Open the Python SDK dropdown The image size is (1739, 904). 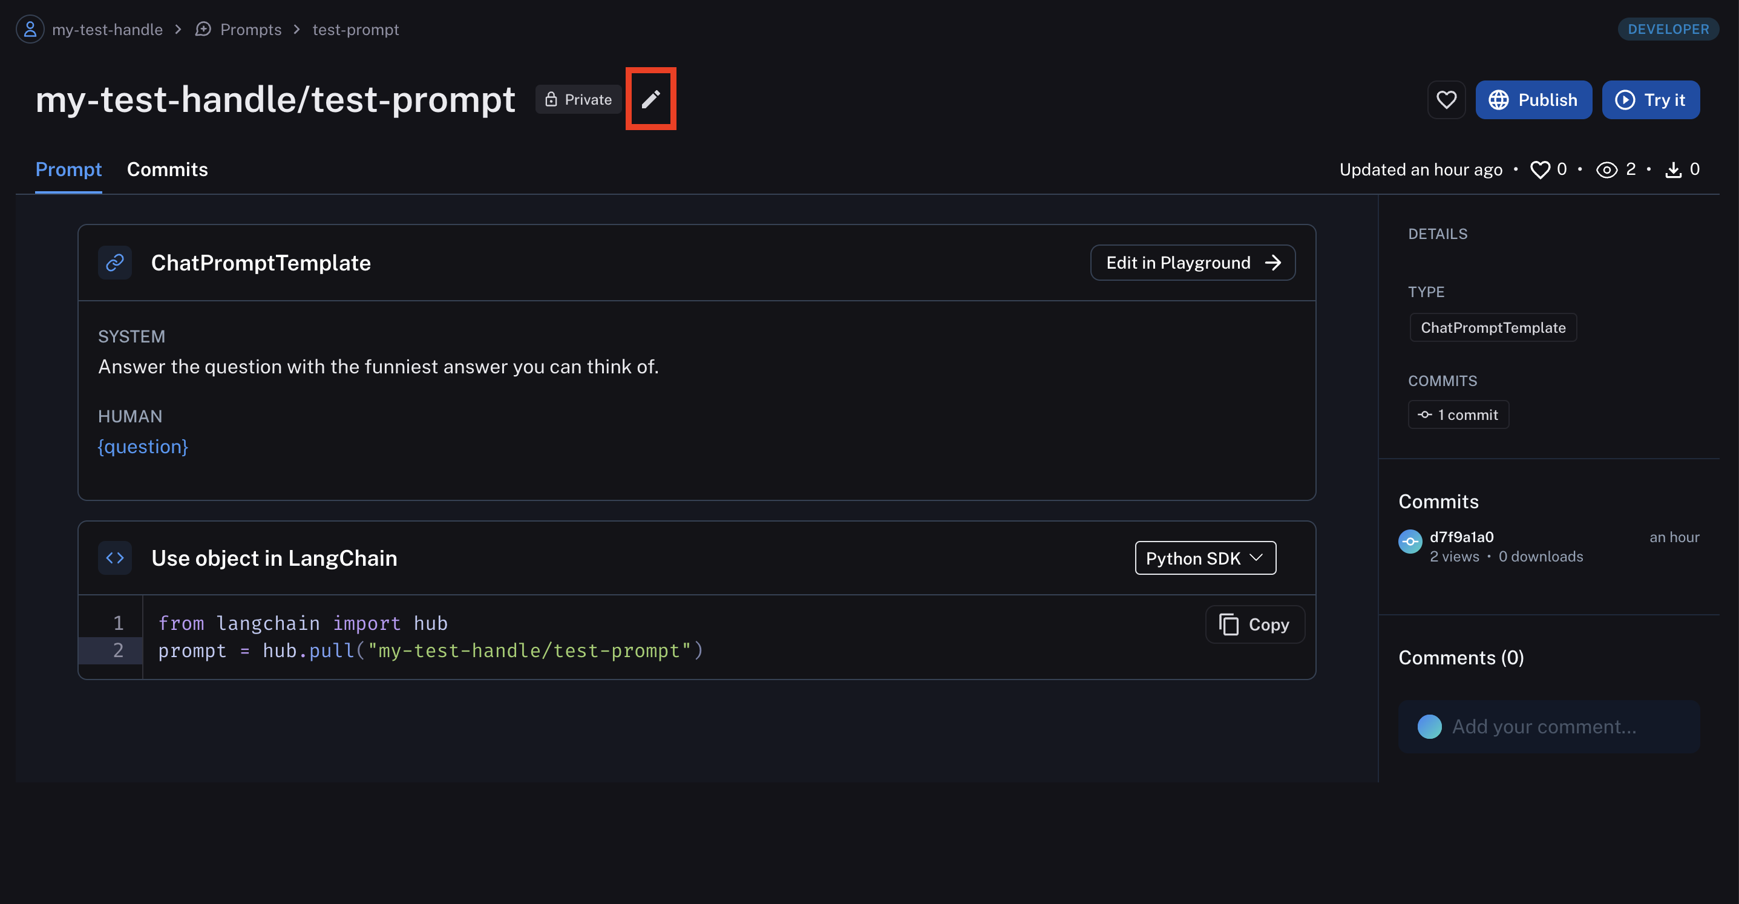pos(1205,558)
